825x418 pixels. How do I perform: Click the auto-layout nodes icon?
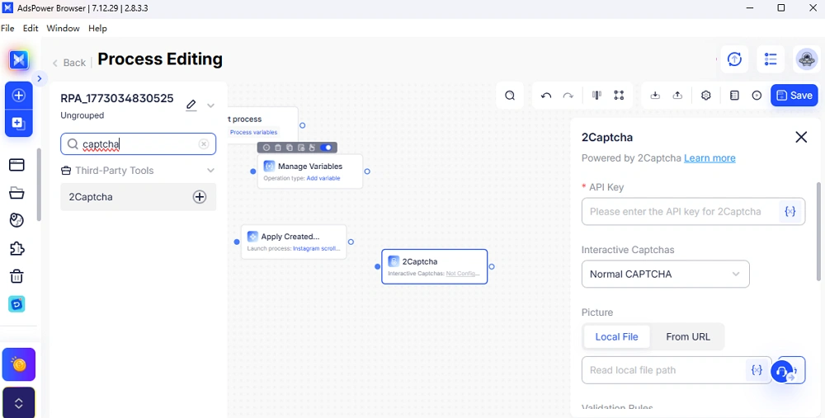click(x=619, y=96)
